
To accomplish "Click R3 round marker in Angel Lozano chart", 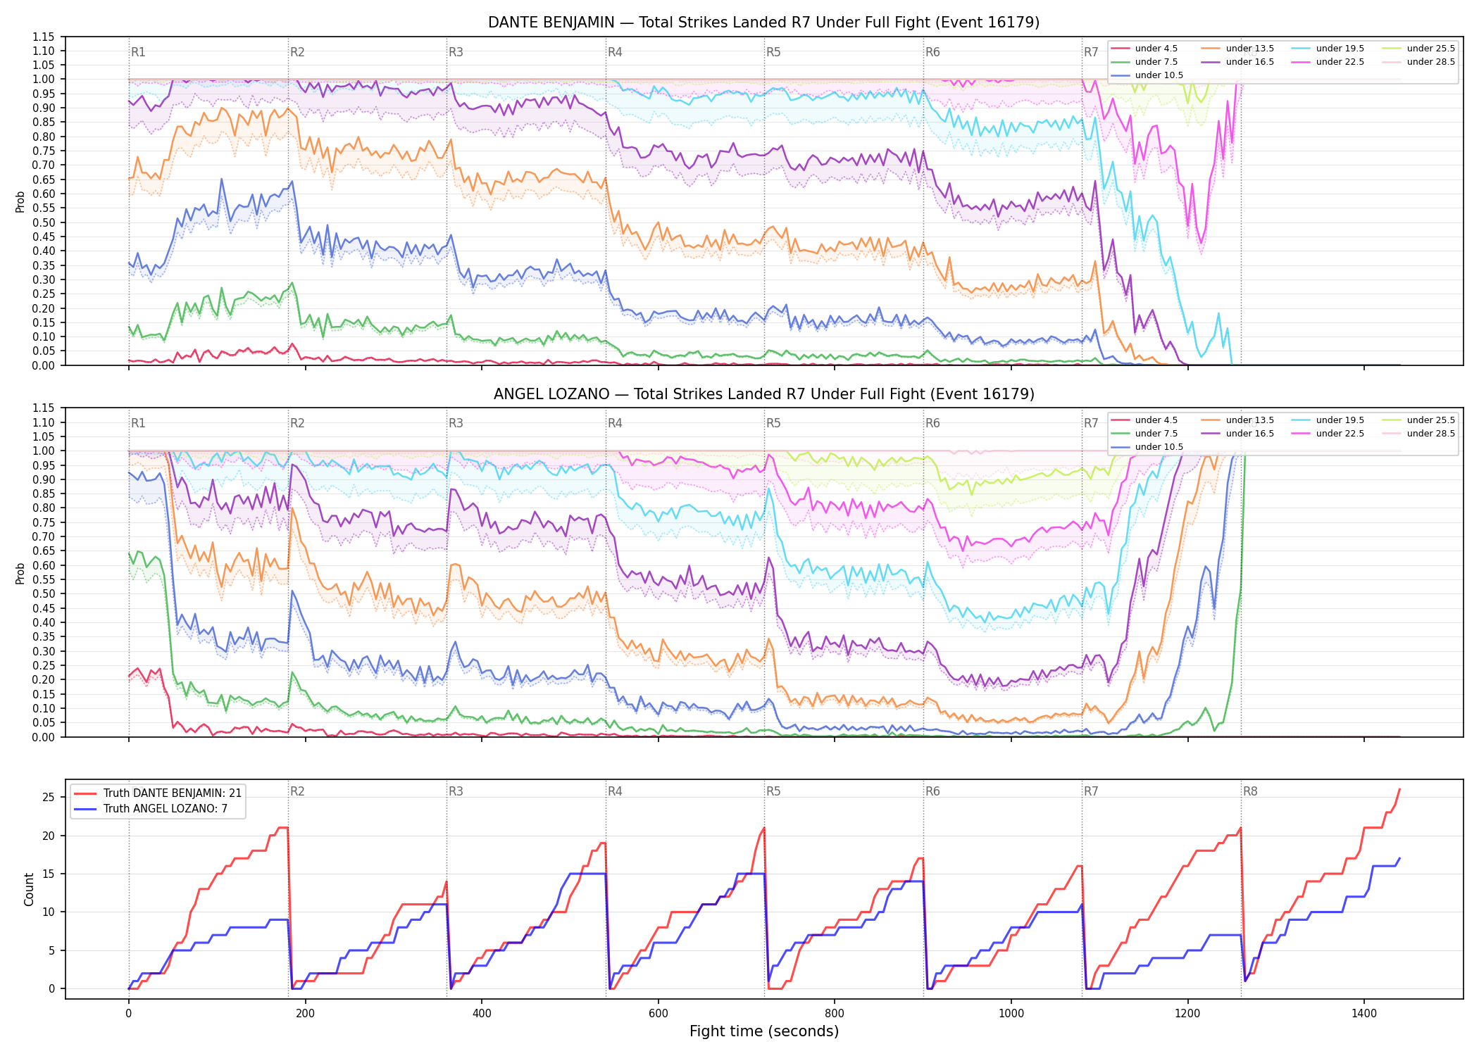I will tap(456, 423).
